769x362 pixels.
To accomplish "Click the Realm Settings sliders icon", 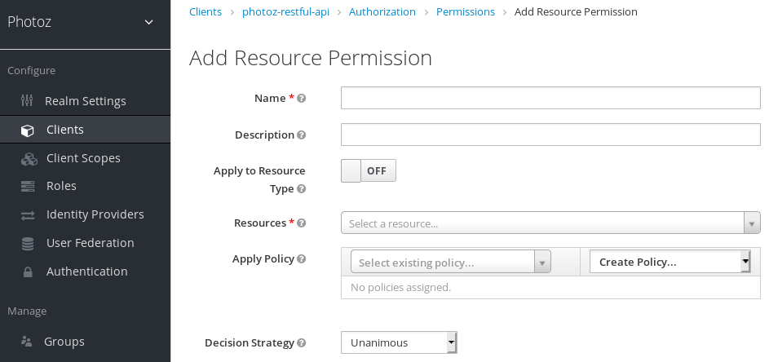I will pyautogui.click(x=27, y=101).
